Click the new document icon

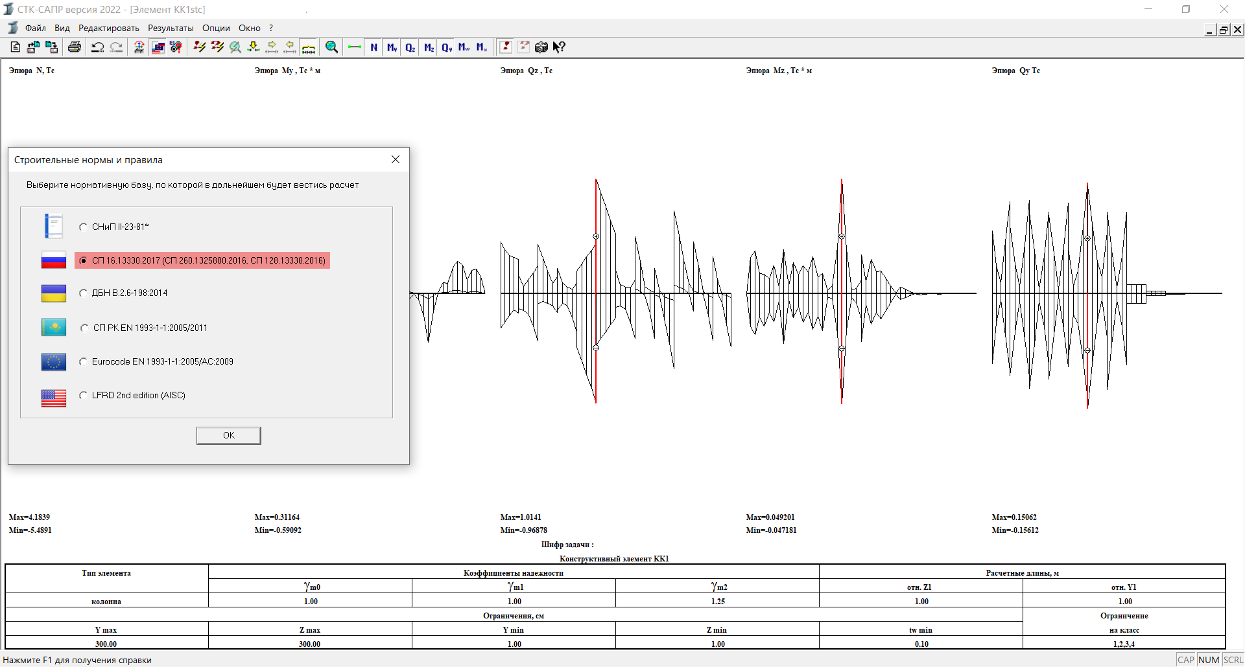(x=16, y=47)
